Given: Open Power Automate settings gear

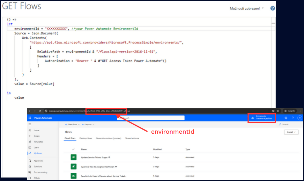Looking at the screenshot, I should (286, 118).
